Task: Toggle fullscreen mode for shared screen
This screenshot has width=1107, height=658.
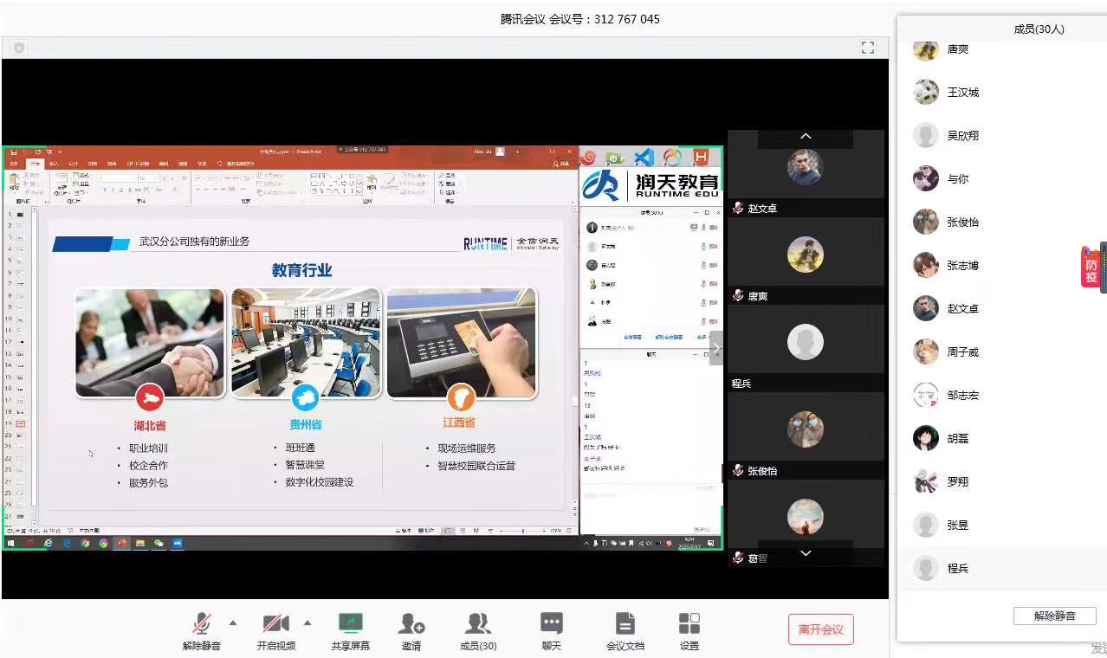Action: 867,48
